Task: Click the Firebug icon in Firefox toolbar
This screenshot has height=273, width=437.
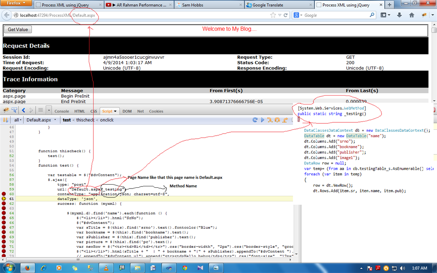Action: (x=424, y=15)
